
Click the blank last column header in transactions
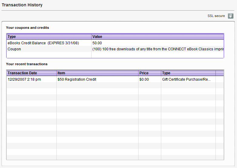point(220,73)
